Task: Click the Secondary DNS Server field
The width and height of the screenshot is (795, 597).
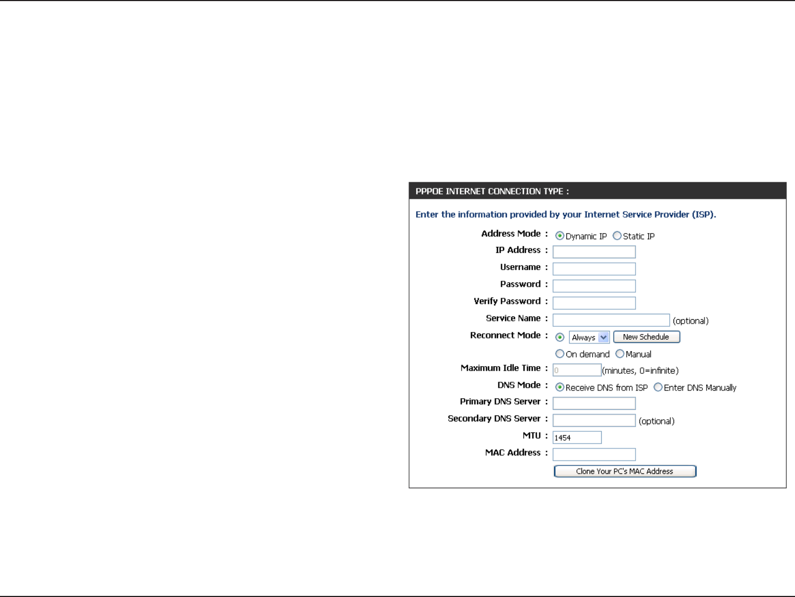Action: (x=594, y=421)
